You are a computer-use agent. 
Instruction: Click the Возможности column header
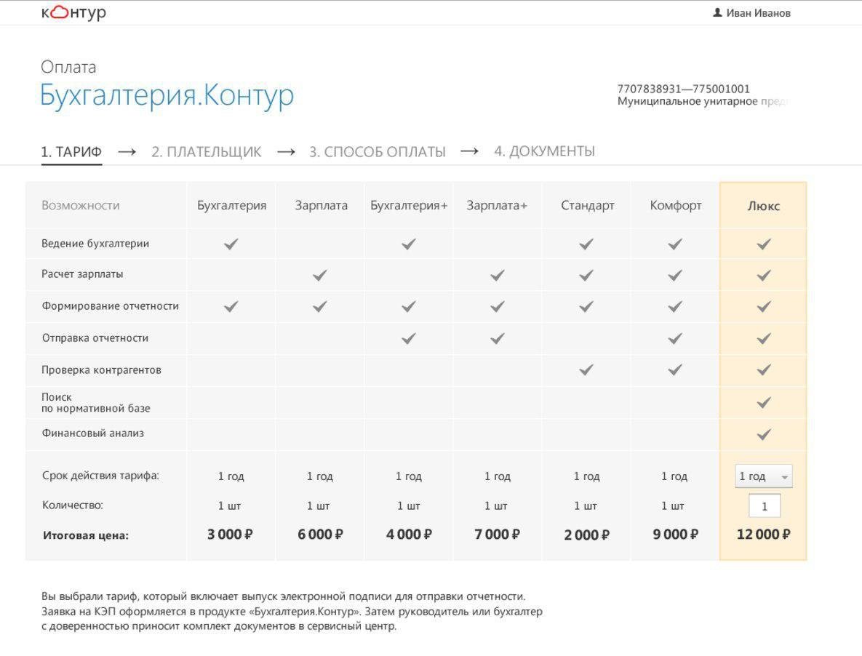[80, 206]
